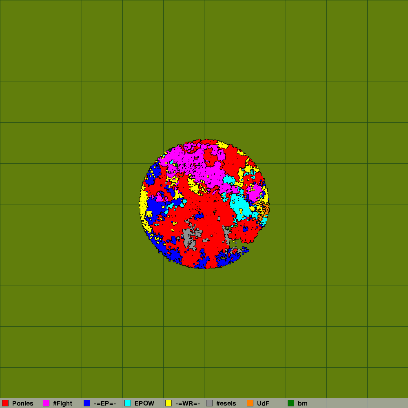Viewport: 408px width, 408px height.
Task: Select the 'UdF' legend label
Action: click(263, 404)
